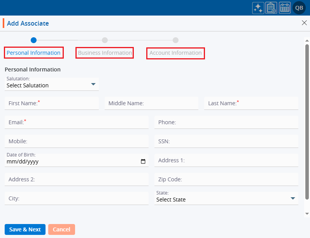
Task: Click the vertical scrollbar down arrow
Action: pos(307,214)
